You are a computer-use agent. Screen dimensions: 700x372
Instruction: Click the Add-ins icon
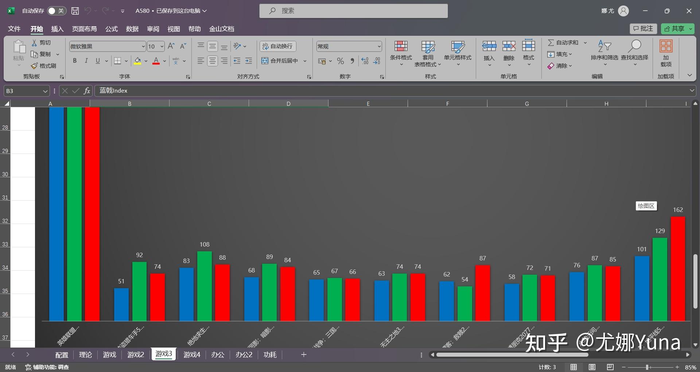(666, 53)
